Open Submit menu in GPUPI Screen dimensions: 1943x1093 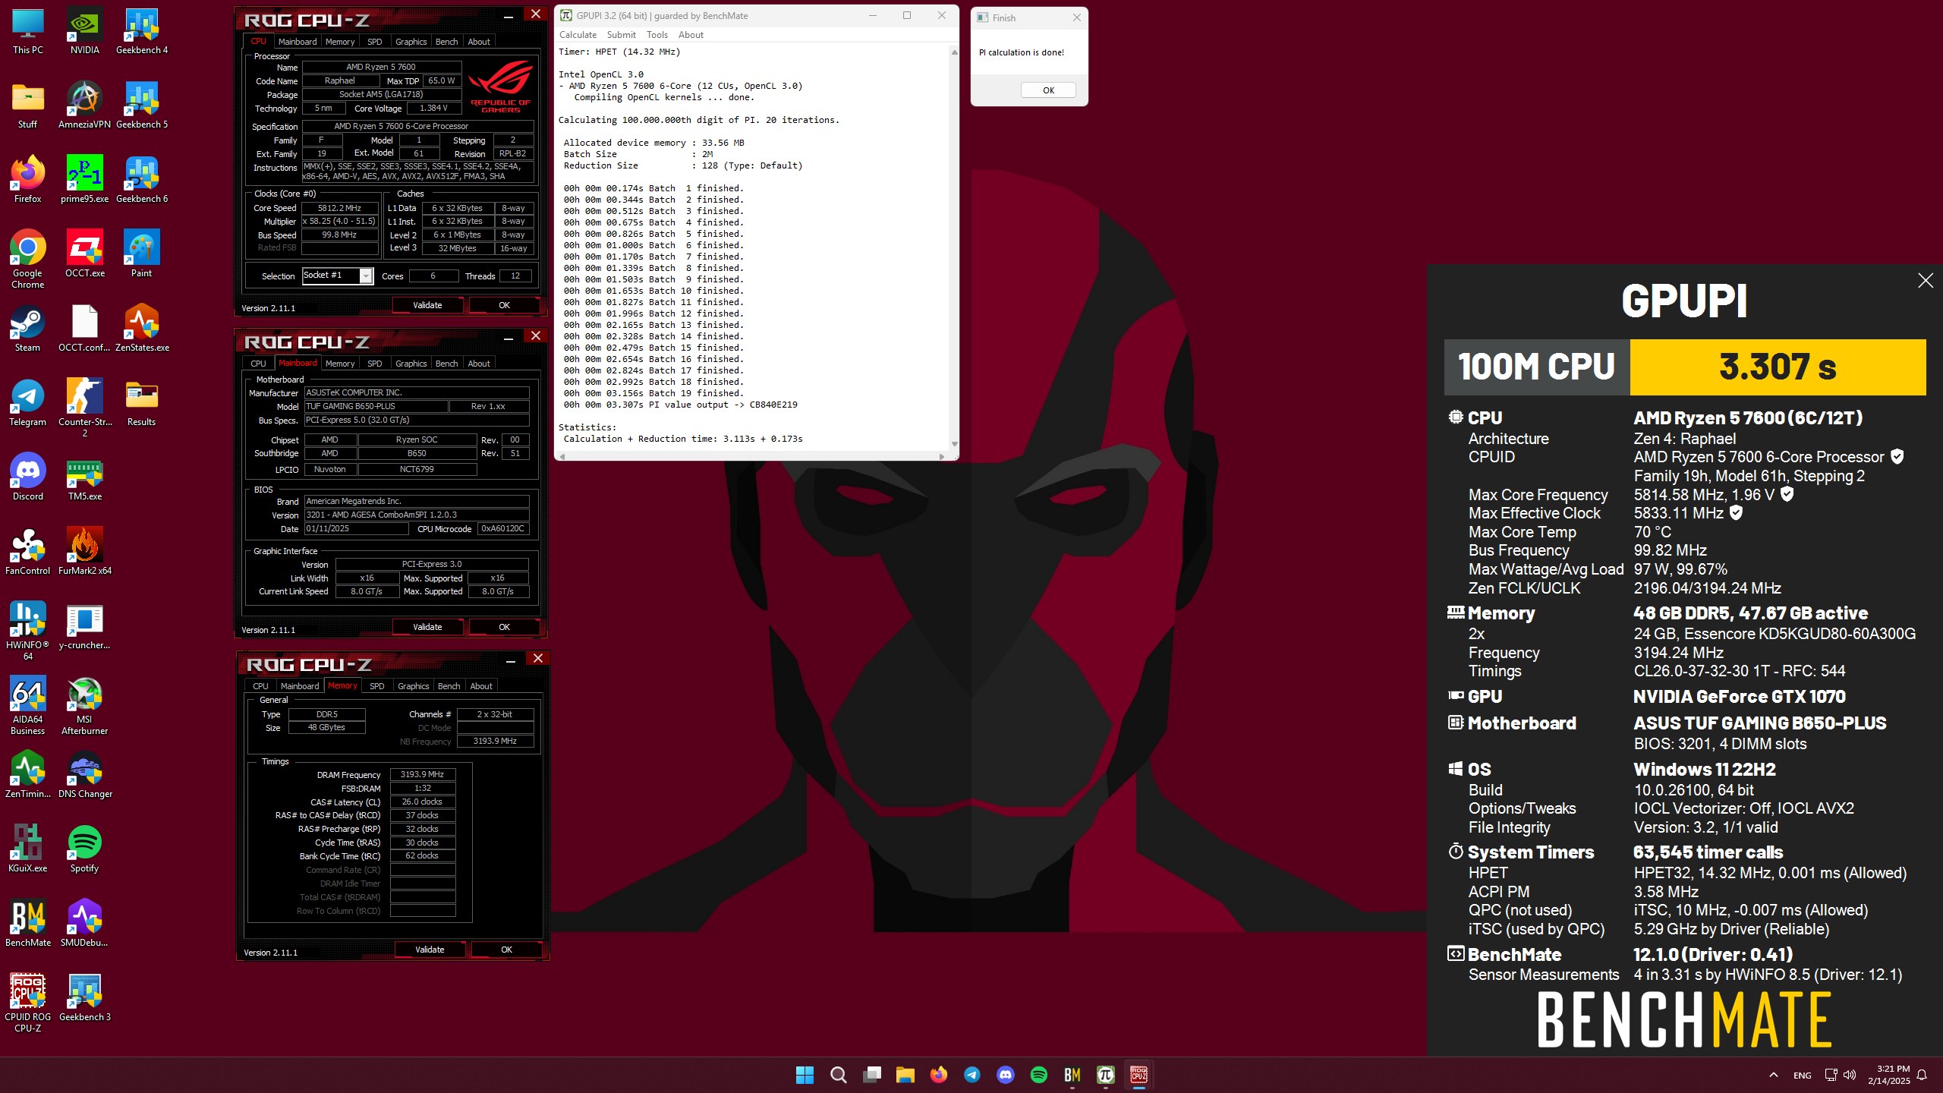(x=621, y=35)
